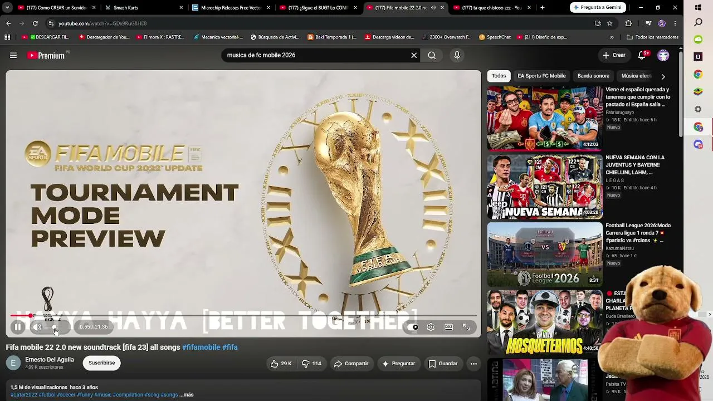Viewport: 713px width, 401px height.
Task: Subscribe via Suscribirse button
Action: click(101, 363)
